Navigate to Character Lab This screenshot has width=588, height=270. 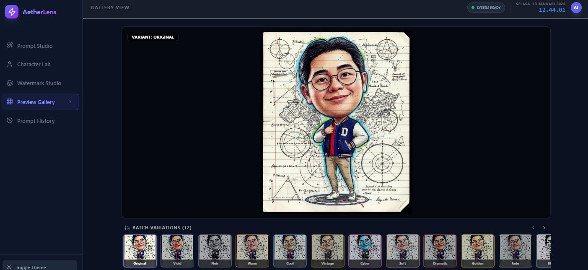(x=40, y=65)
